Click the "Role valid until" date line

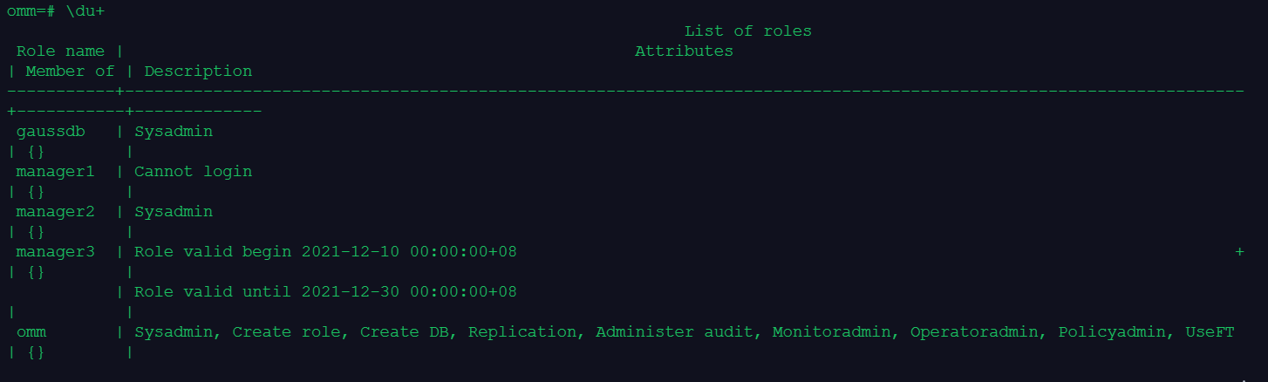(x=325, y=292)
